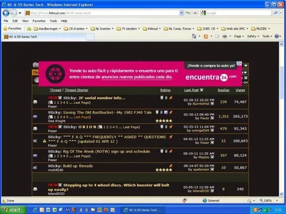
Task: Click the address bar URL field
Action: click(x=102, y=13)
